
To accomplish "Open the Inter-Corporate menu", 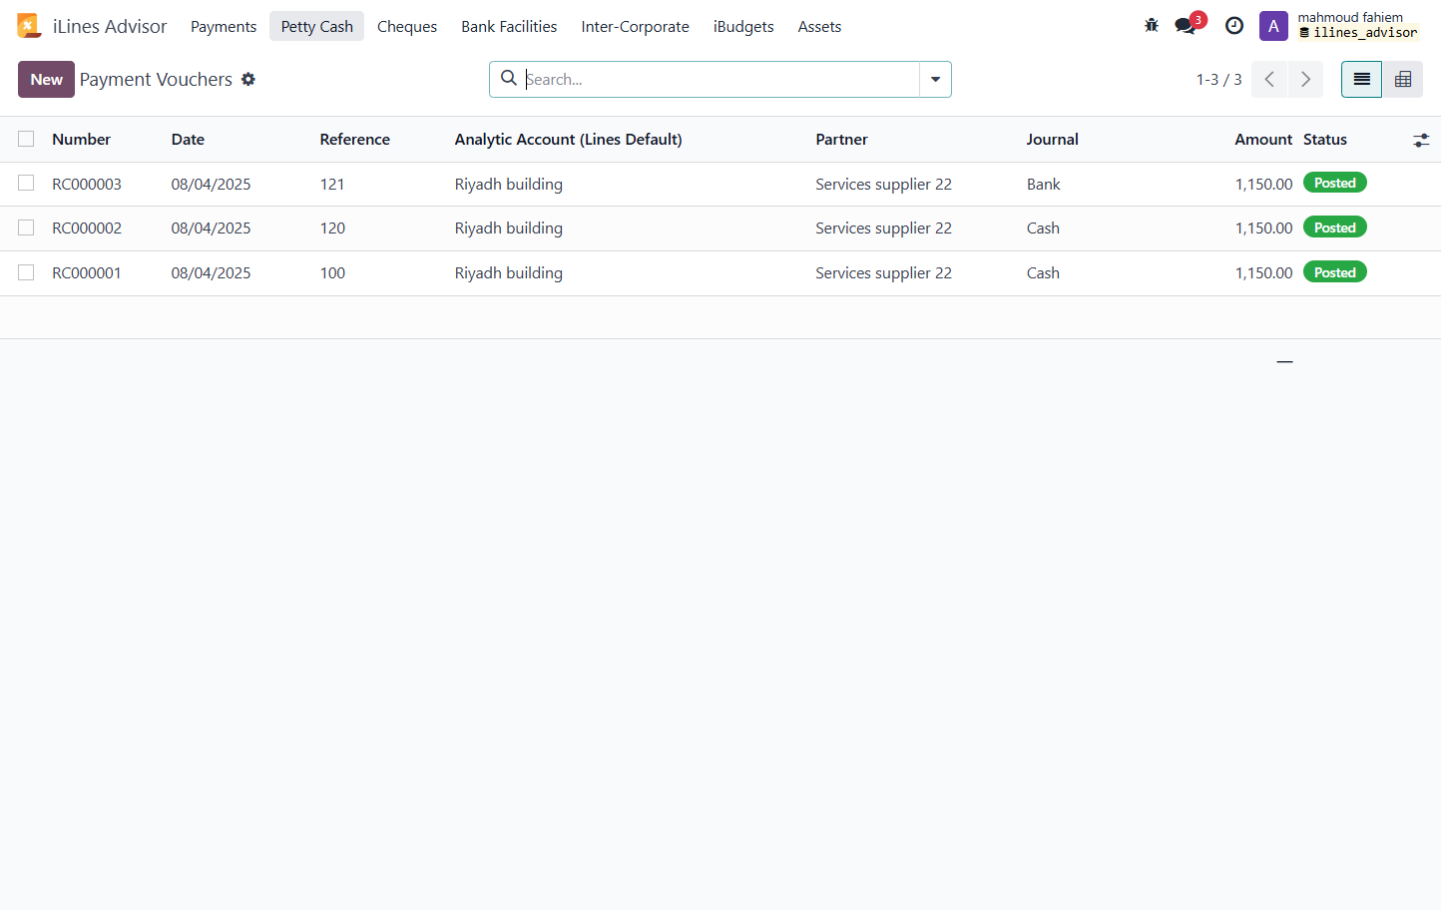I will pyautogui.click(x=635, y=26).
